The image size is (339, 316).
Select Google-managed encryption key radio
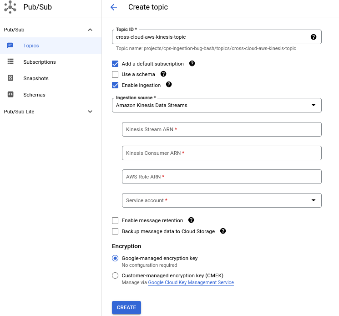tap(115, 258)
